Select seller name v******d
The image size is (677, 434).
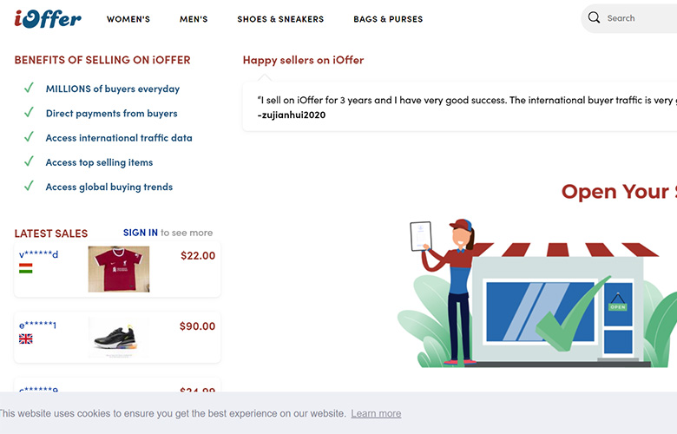pyautogui.click(x=38, y=254)
